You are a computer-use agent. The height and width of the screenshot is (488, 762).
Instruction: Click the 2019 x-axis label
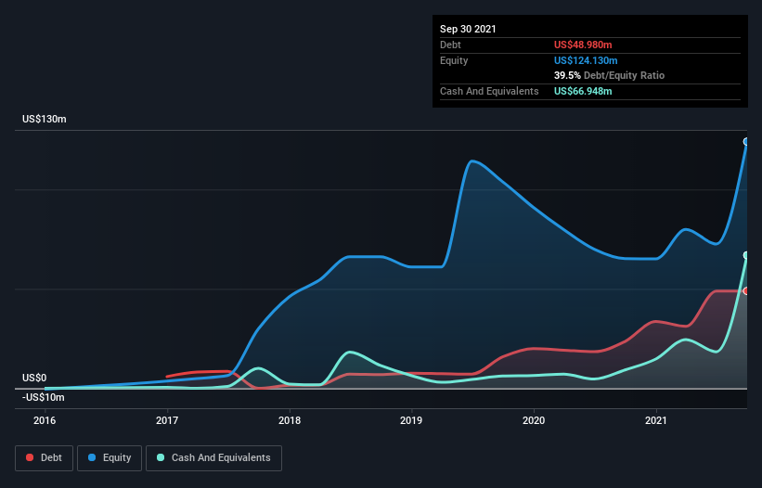point(411,420)
